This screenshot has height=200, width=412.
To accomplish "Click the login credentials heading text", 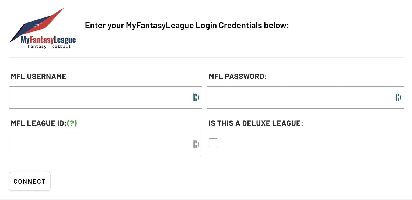I will point(187,25).
